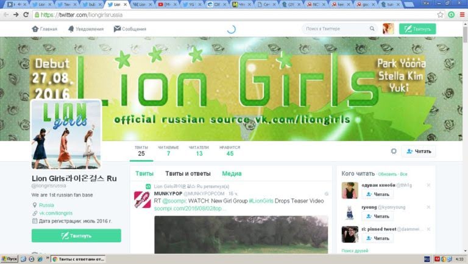Select the Твиты count 25 tab
This screenshot has width=468, height=264.
pyautogui.click(x=141, y=151)
